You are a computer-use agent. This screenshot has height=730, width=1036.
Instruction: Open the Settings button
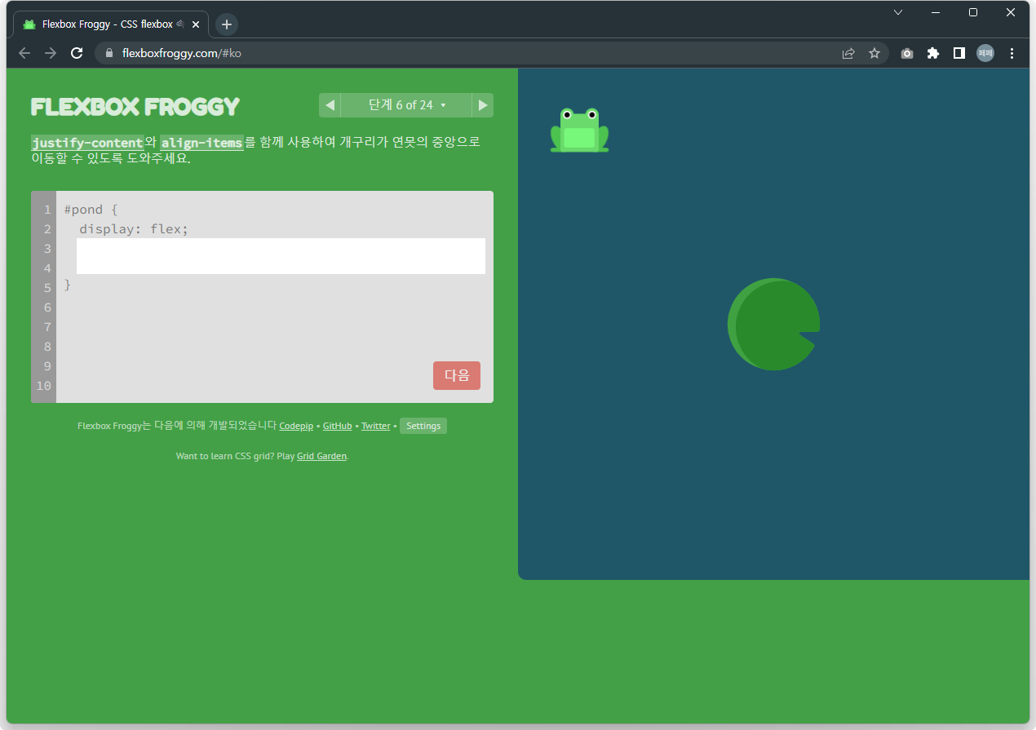(x=423, y=426)
